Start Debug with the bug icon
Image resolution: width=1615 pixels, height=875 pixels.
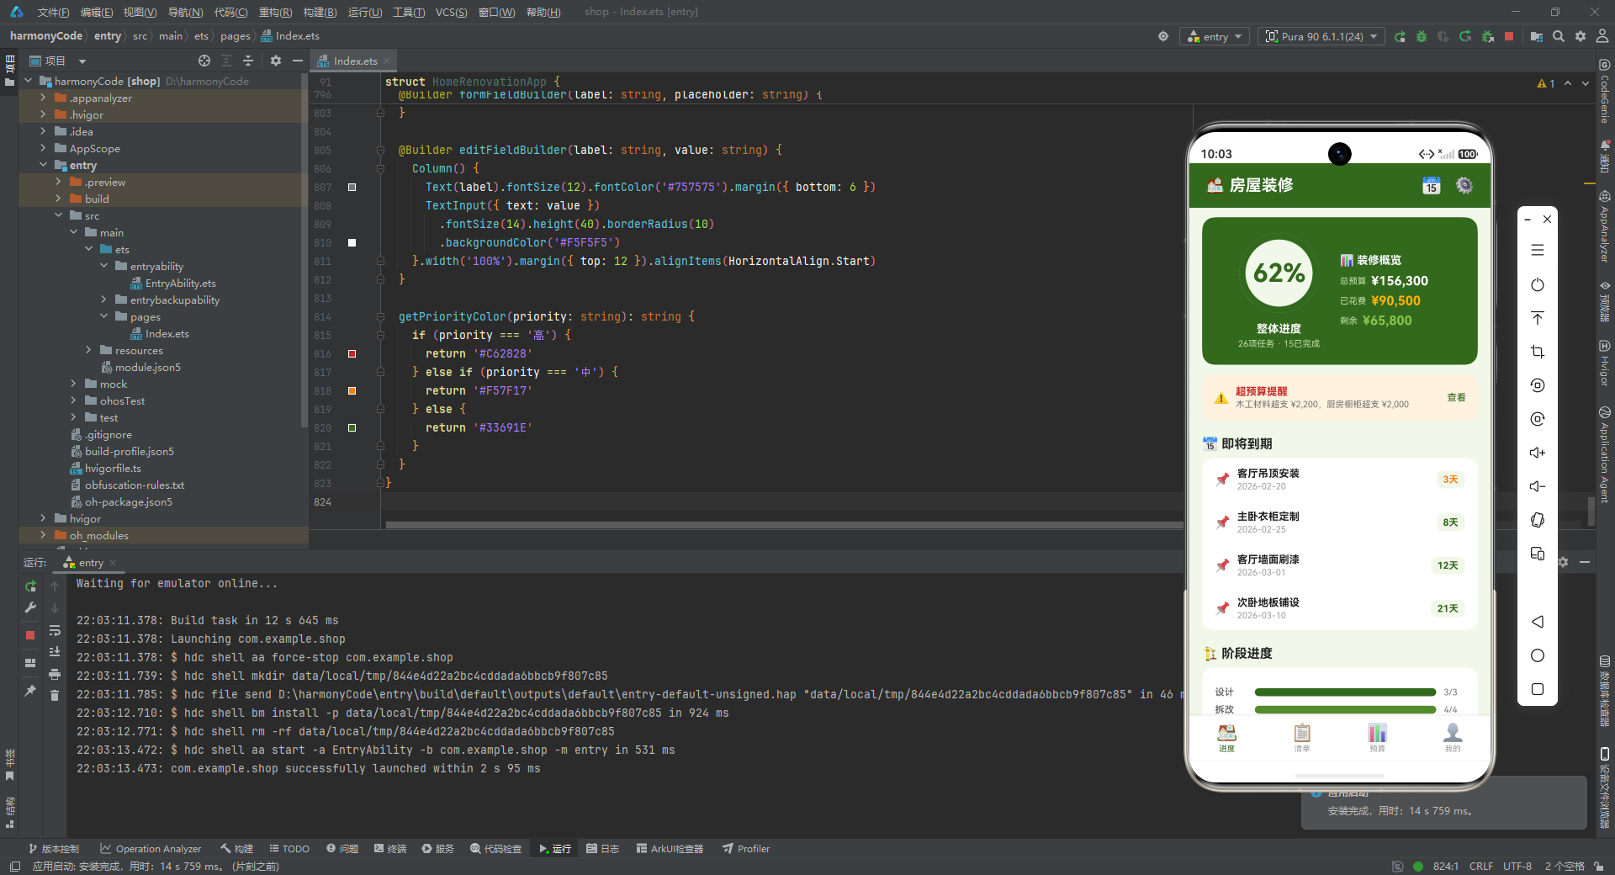1422,36
